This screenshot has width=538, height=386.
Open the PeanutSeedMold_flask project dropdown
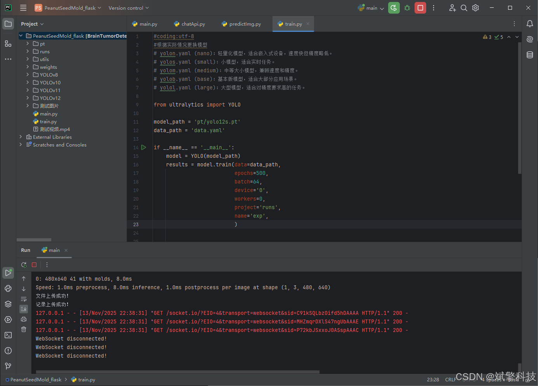click(68, 8)
